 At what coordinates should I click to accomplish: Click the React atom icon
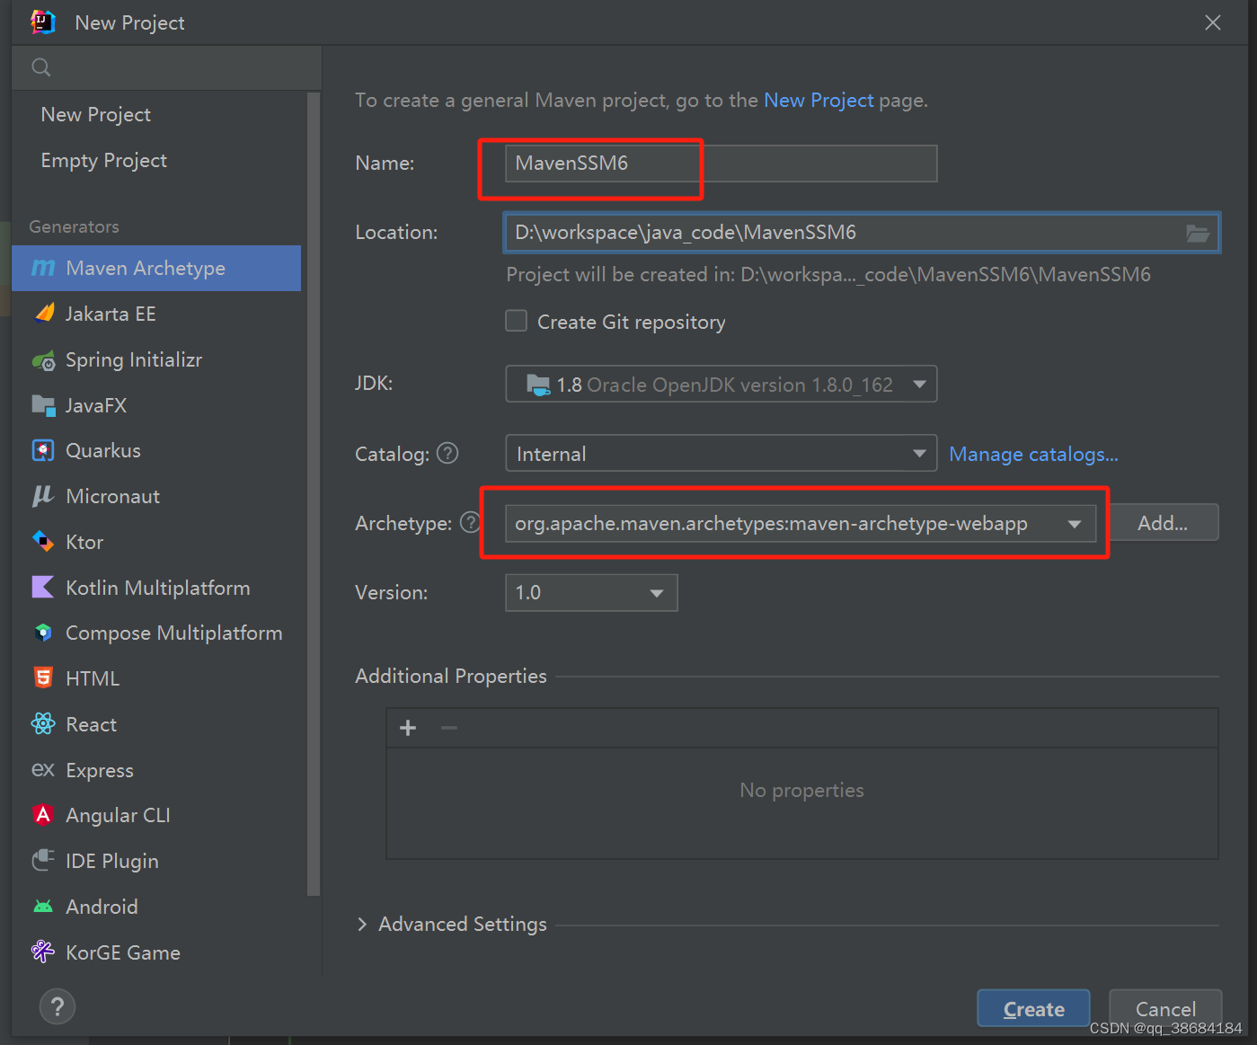click(43, 723)
